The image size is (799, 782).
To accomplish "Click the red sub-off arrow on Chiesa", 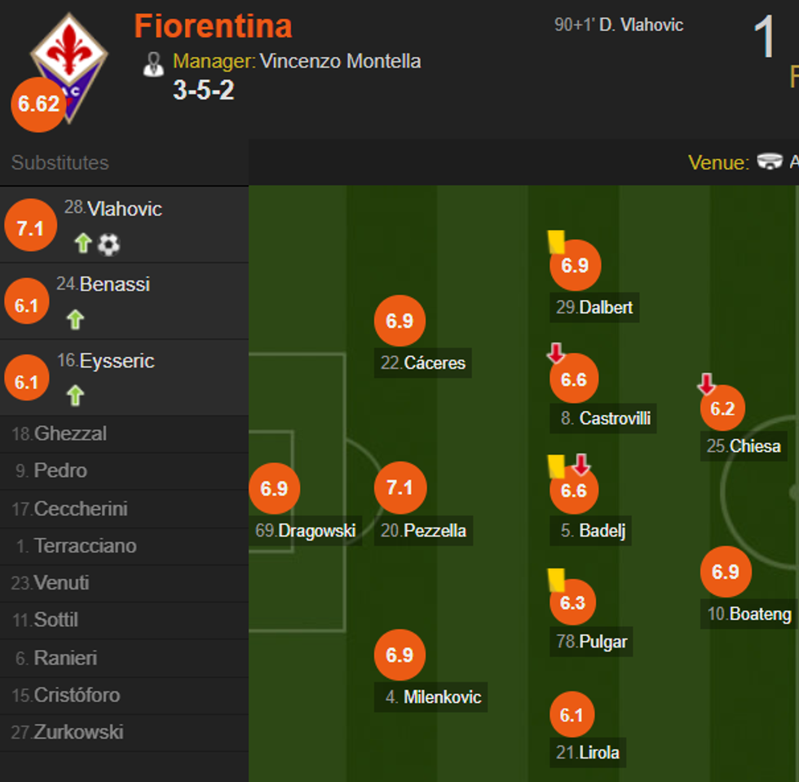I will coord(706,383).
